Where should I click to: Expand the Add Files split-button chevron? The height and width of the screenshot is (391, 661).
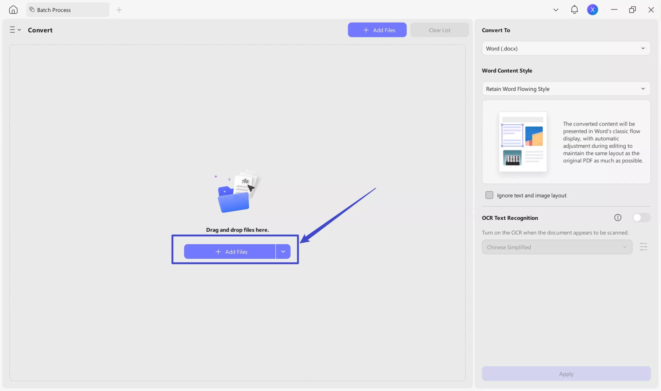tap(283, 251)
